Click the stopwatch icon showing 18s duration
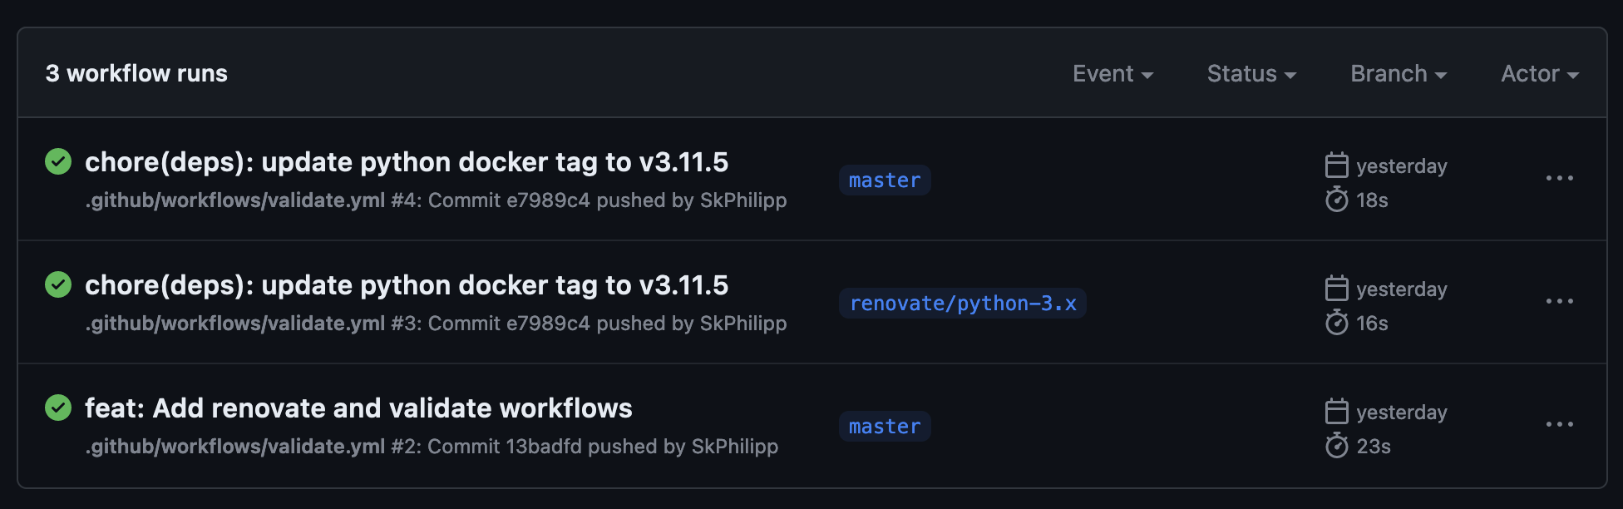Image resolution: width=1623 pixels, height=509 pixels. pyautogui.click(x=1337, y=200)
